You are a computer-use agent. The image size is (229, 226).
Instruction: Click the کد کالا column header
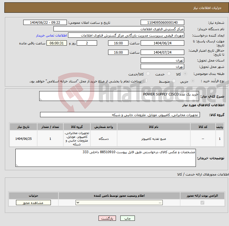(x=203, y=127)
